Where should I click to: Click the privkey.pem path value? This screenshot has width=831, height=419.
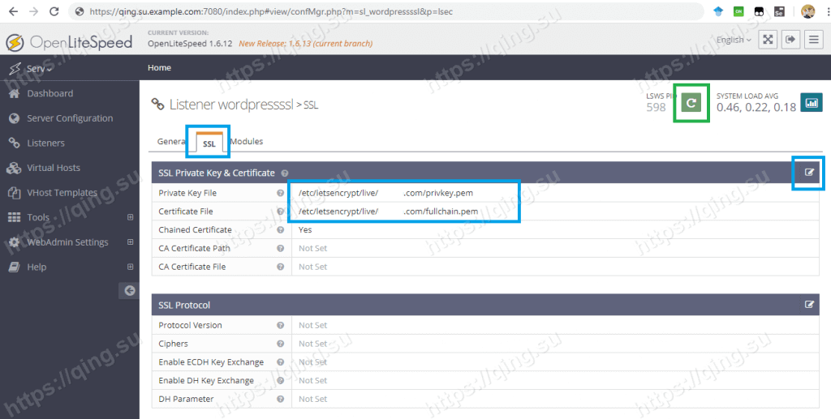[x=385, y=193]
